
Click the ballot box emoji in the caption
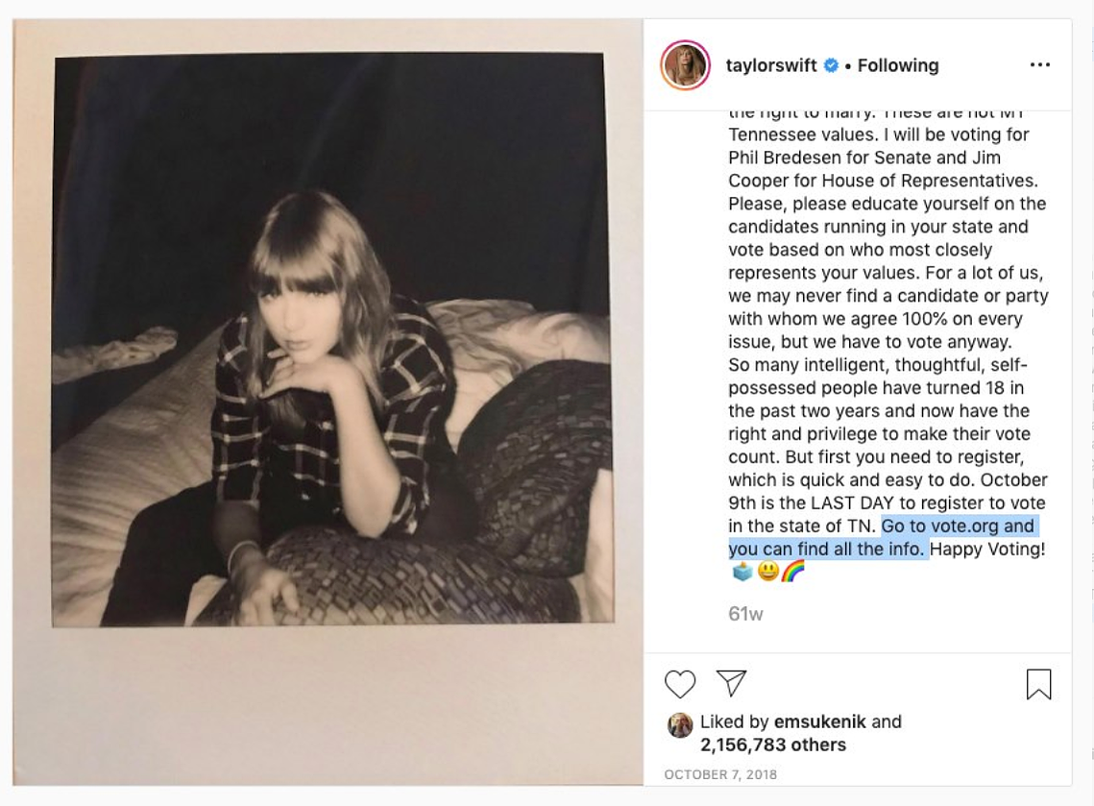coord(742,572)
